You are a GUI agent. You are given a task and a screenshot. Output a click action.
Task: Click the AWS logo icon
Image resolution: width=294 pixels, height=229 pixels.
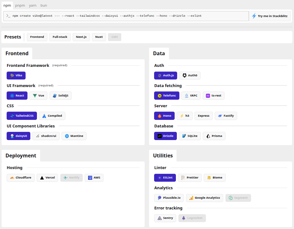tap(90, 178)
